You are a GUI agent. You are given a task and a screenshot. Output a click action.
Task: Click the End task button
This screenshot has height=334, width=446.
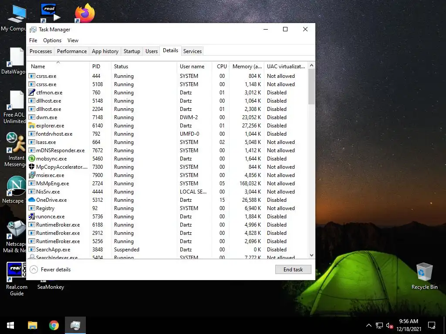[293, 270]
